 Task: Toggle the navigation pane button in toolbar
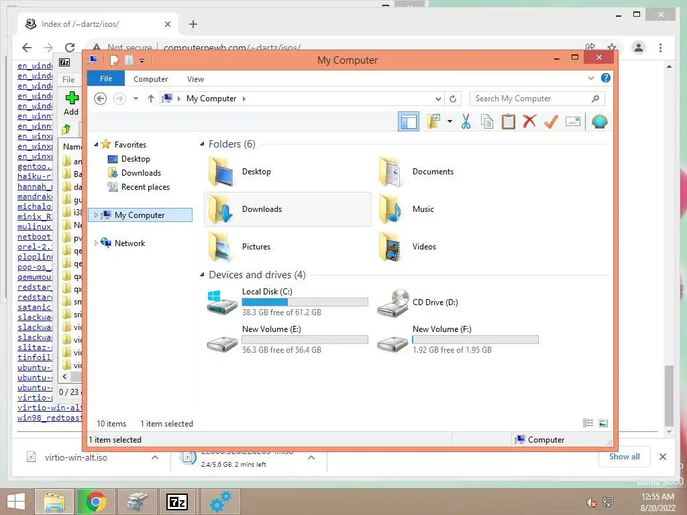[409, 121]
